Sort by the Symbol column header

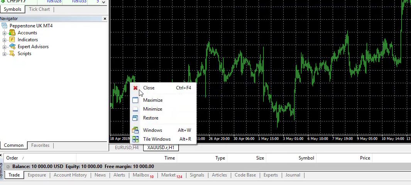pos(291,158)
